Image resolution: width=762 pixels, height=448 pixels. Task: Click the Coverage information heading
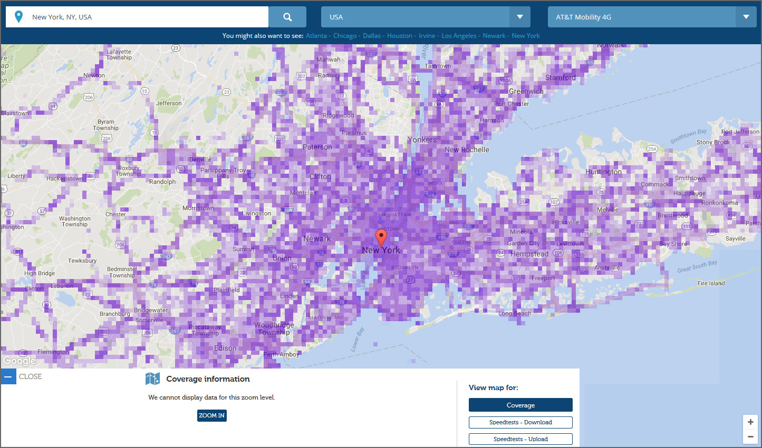[208, 379]
